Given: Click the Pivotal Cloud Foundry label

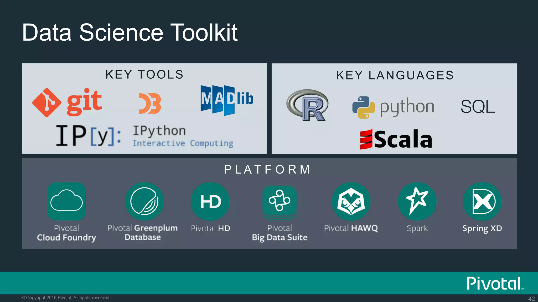Looking at the screenshot, I should (66, 233).
